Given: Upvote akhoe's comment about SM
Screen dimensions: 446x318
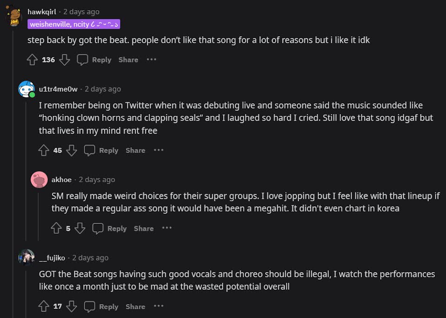Looking at the screenshot, I should point(56,229).
